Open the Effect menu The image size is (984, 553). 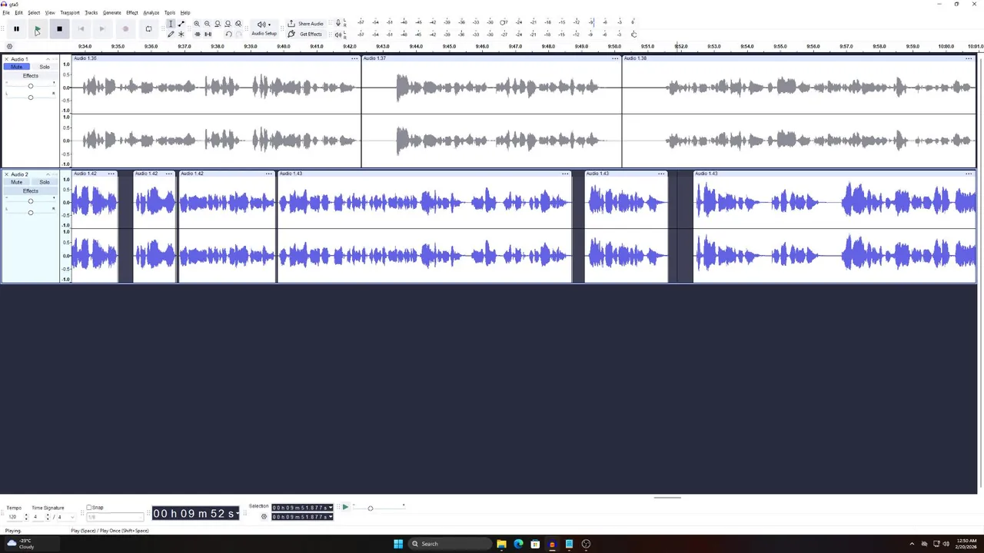point(132,12)
